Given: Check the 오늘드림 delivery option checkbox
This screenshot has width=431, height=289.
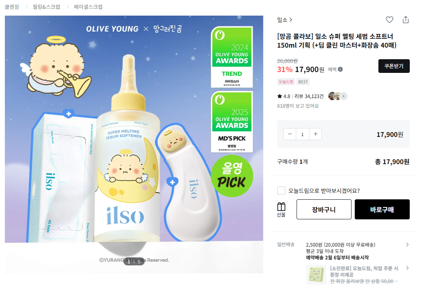Looking at the screenshot, I should point(281,191).
